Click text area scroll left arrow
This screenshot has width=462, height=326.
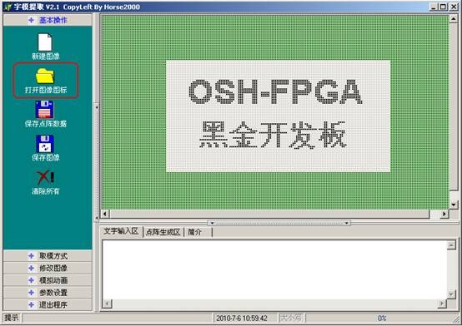pos(108,304)
